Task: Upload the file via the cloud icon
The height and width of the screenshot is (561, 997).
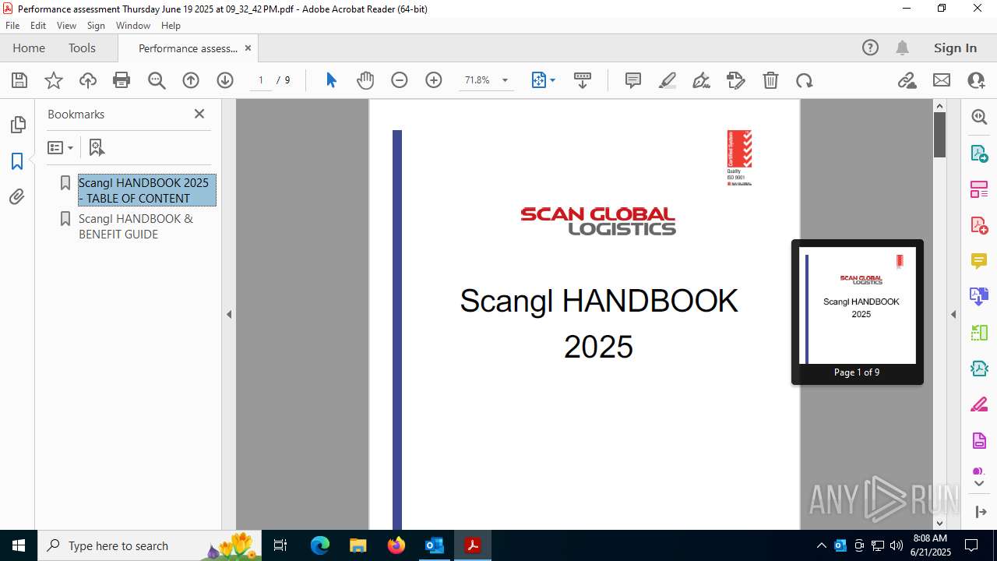Action: (x=88, y=80)
